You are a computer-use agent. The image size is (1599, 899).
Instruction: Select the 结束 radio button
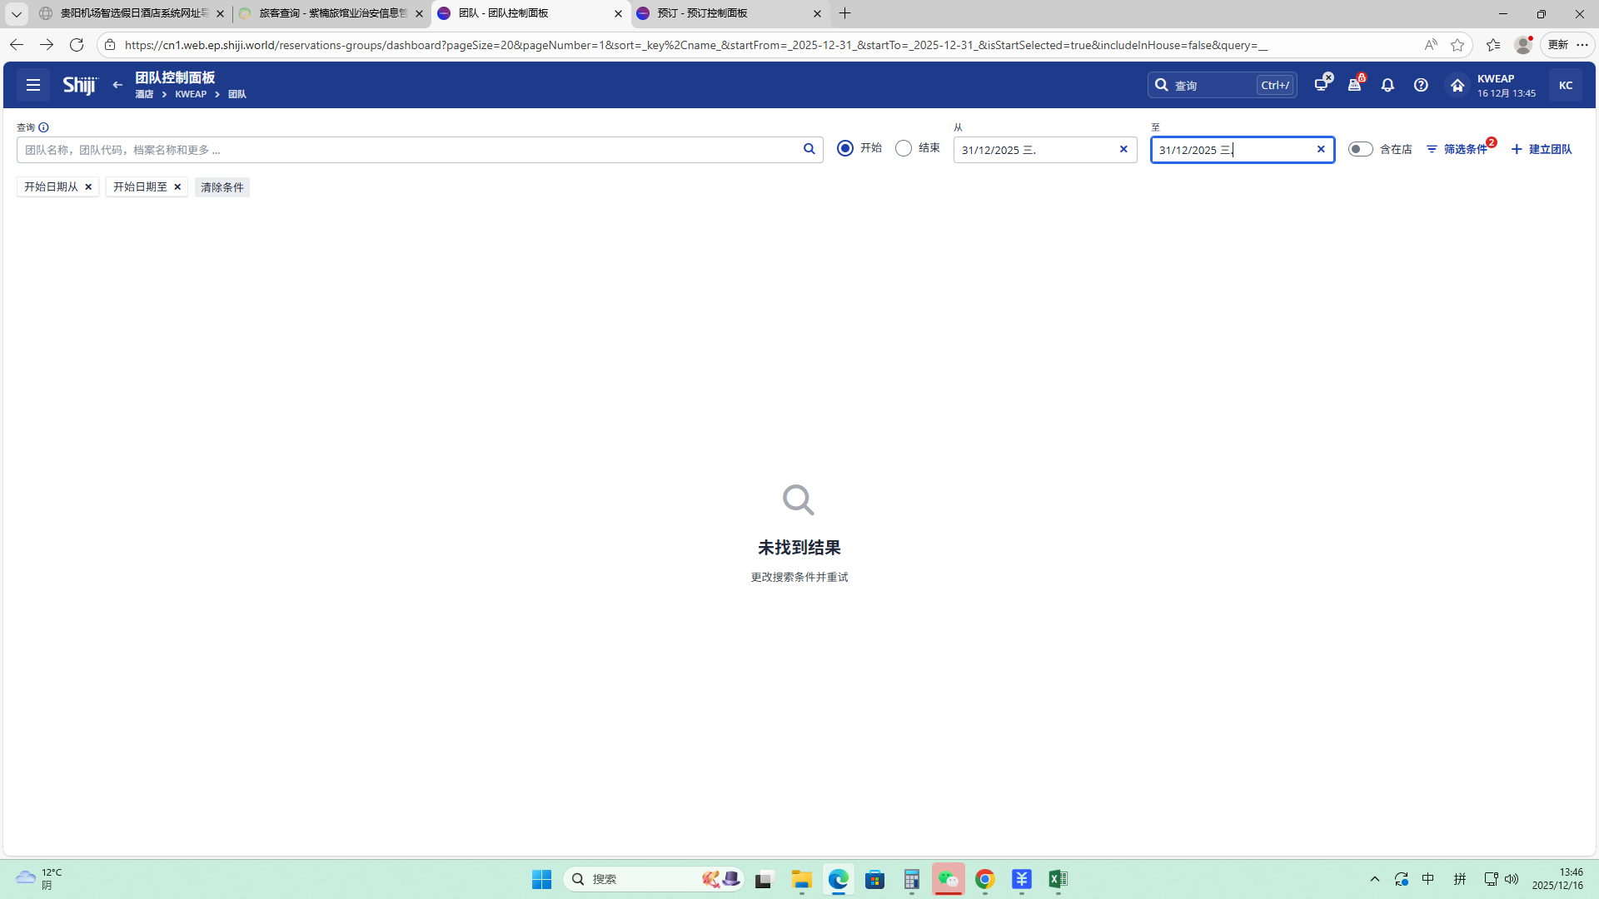[904, 148]
